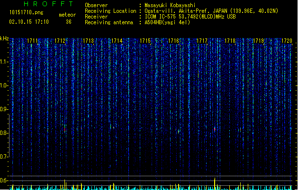Click the kHz axis unit label
The image size is (298, 190).
pos(4,38)
